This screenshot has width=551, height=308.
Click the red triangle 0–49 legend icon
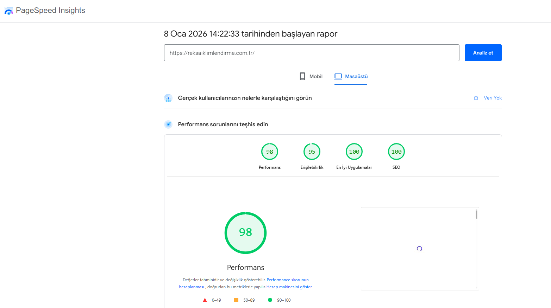tap(205, 300)
